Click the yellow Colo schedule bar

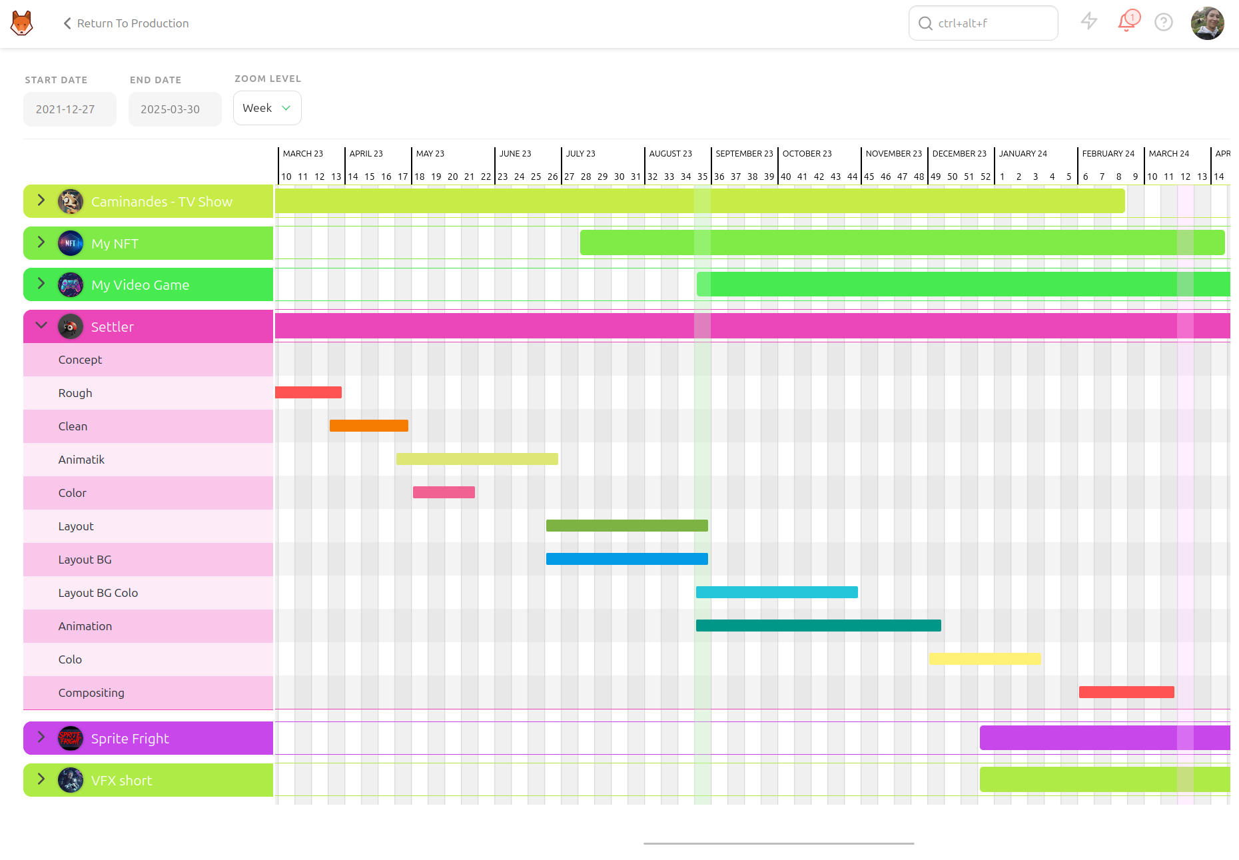pyautogui.click(x=985, y=659)
